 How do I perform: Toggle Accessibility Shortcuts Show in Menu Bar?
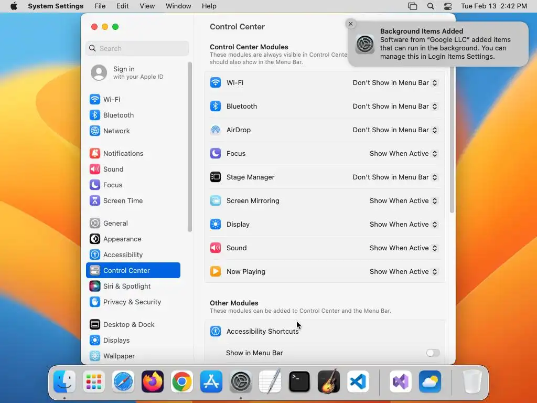pyautogui.click(x=433, y=353)
